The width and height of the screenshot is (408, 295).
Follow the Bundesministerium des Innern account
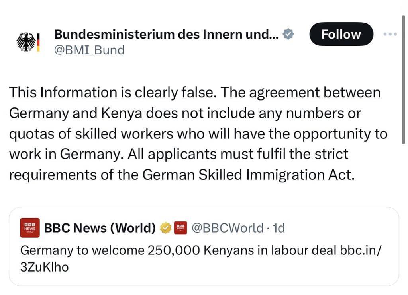click(341, 34)
